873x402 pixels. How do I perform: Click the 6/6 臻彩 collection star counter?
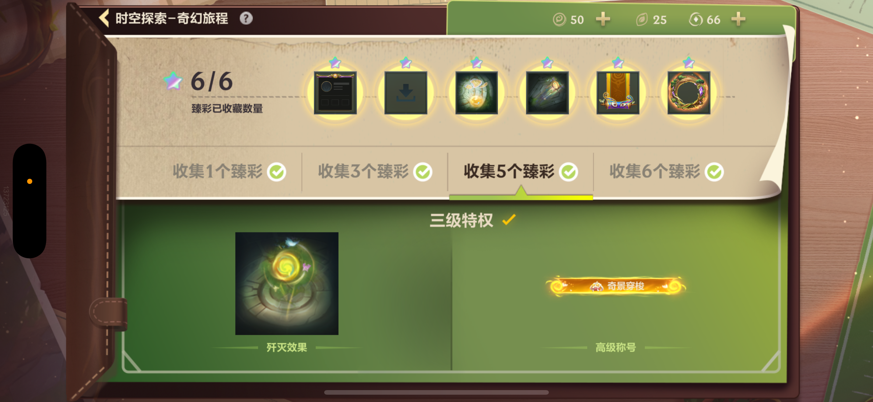coord(198,81)
